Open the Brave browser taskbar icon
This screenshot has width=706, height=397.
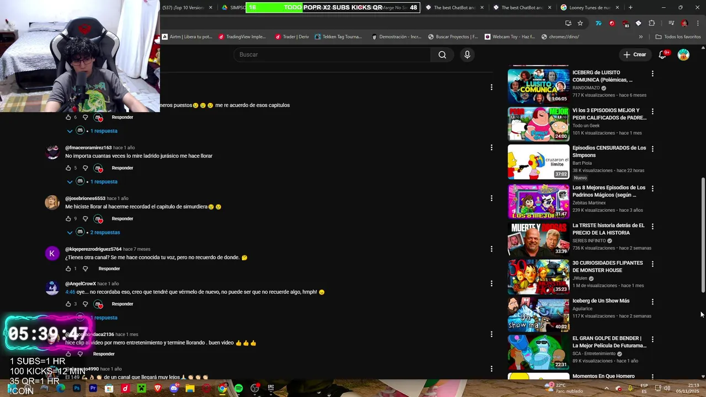158,389
